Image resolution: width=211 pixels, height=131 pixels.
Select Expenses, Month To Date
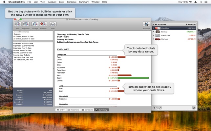pyautogui.click(x=33, y=43)
